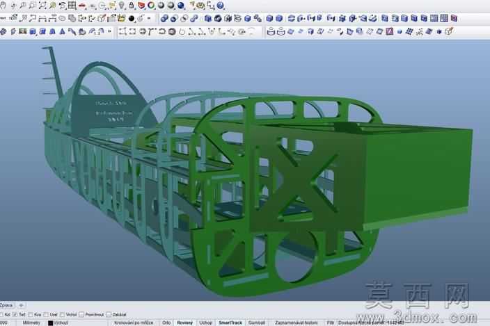This screenshot has width=490, height=326.
Task: Click Zaznamenávat historii in status bar
Action: 297,323
